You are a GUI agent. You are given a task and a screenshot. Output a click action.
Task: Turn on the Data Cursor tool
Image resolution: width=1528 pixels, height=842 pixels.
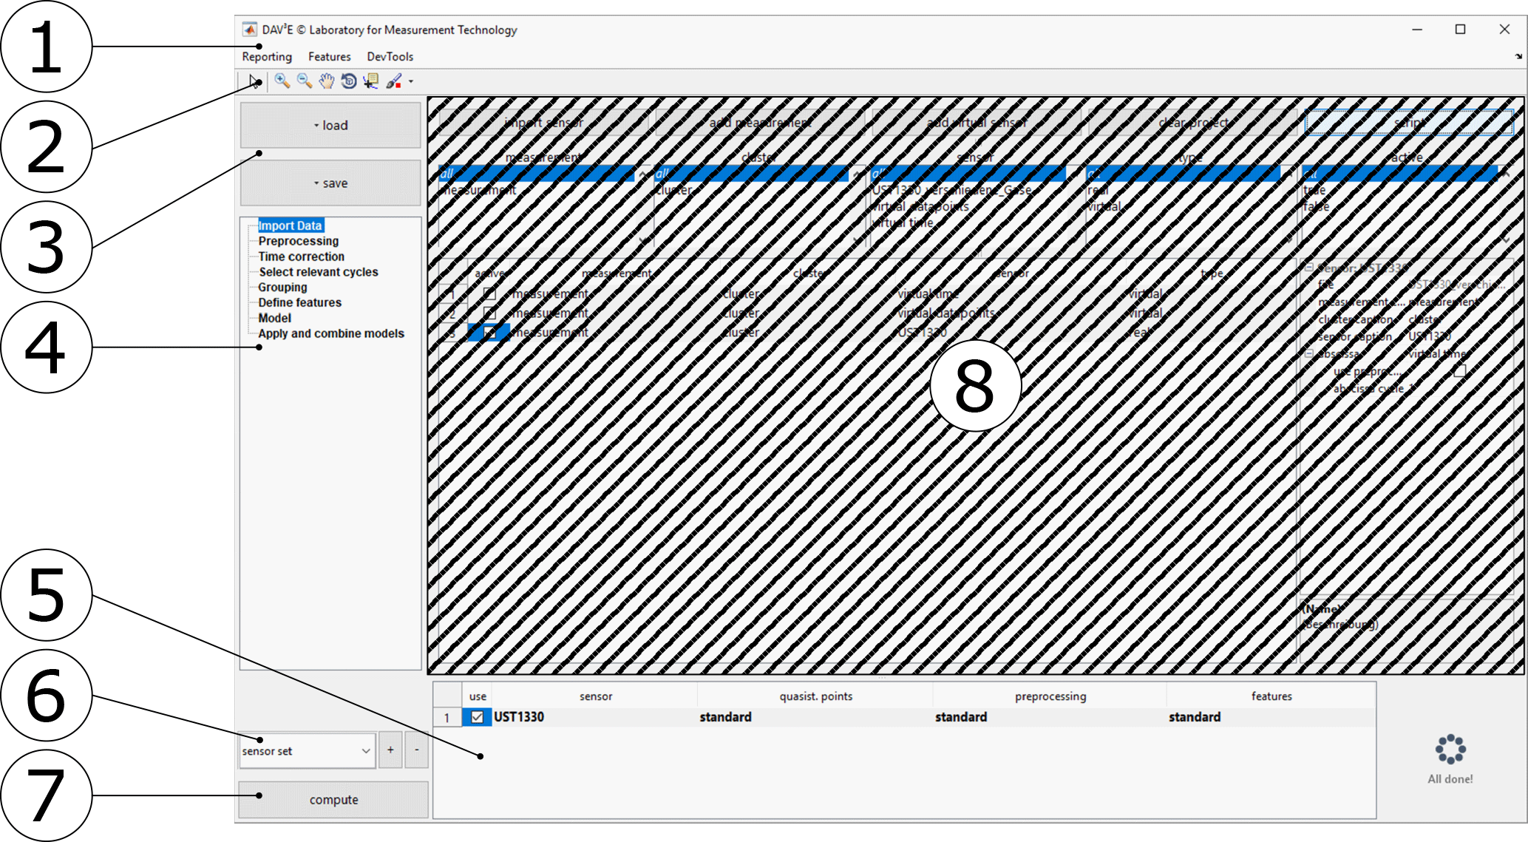[x=370, y=81]
